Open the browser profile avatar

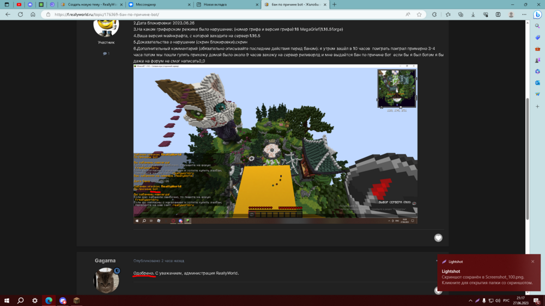pos(511,15)
